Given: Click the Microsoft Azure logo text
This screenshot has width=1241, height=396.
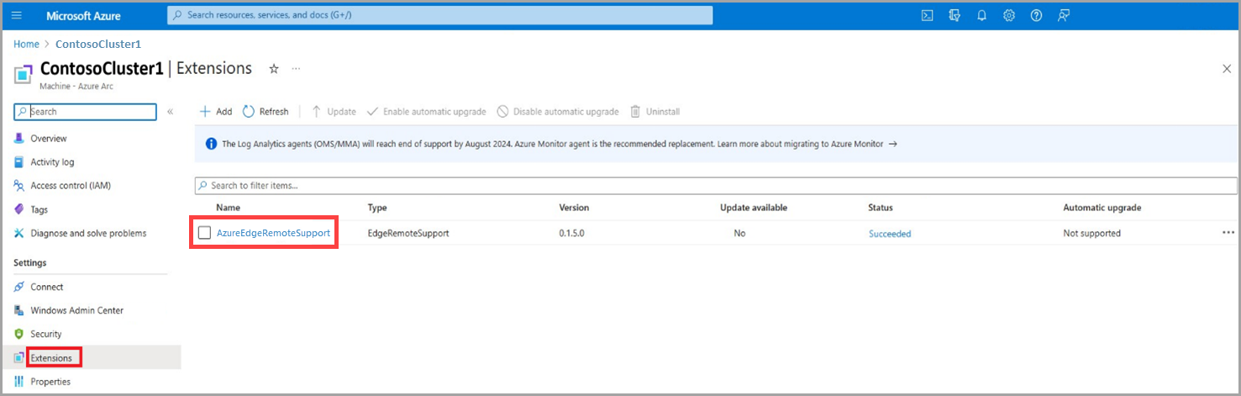Looking at the screenshot, I should pos(83,16).
